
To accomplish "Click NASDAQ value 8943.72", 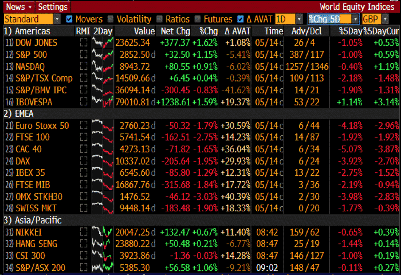I will click(x=135, y=66).
